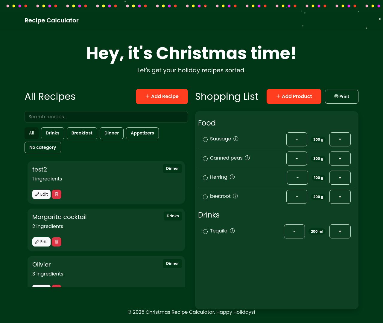This screenshot has height=323, width=383.
Task: Click the Tequila info icon
Action: [232, 231]
